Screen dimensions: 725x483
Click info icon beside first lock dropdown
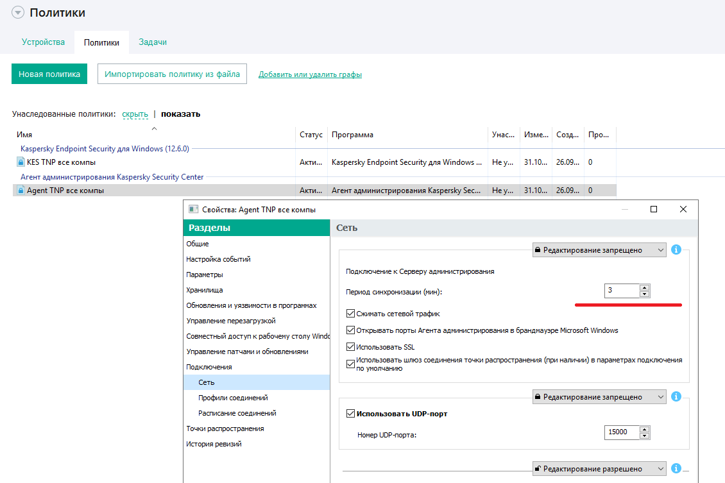(676, 250)
